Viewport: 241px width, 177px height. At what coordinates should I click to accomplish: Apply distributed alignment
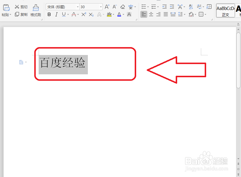point(173,14)
